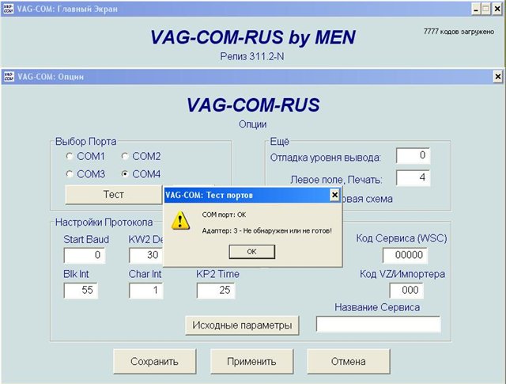Screen dimensions: 506x384
Task: Focus the Отладка уровня вывода field
Action: (413, 156)
